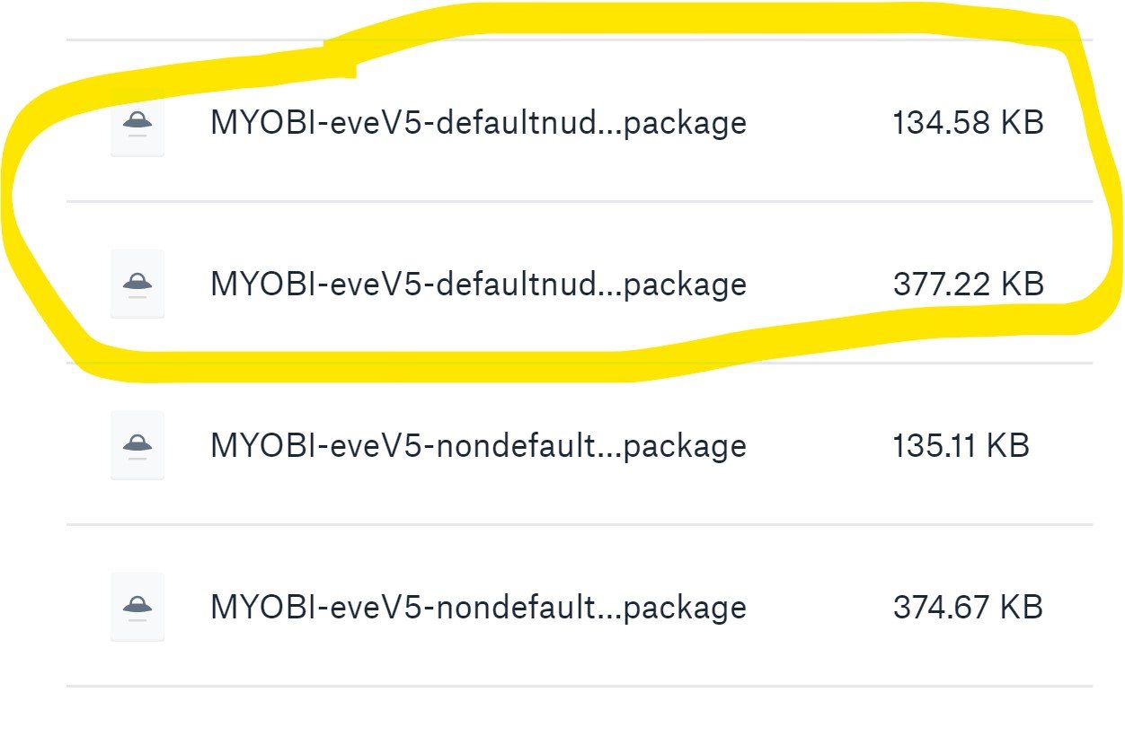Click the file icon beside the 135.11 KB package

(137, 446)
